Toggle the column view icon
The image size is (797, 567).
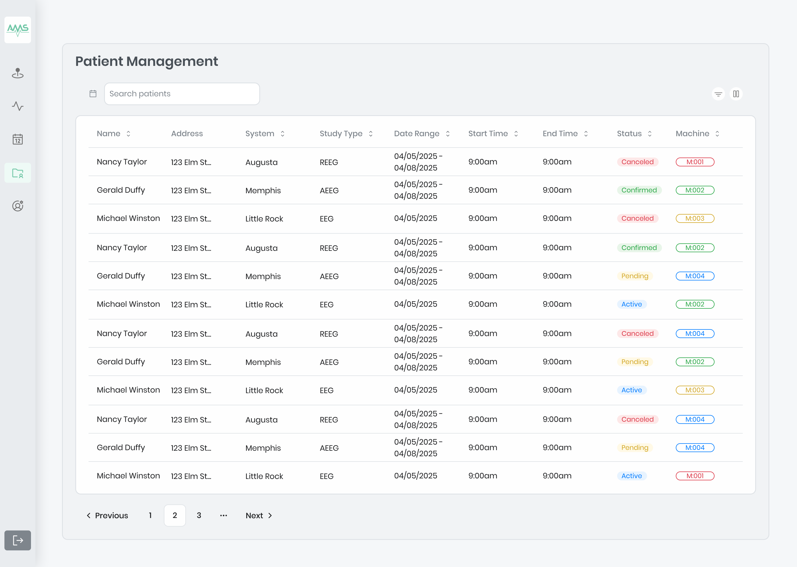click(x=736, y=94)
